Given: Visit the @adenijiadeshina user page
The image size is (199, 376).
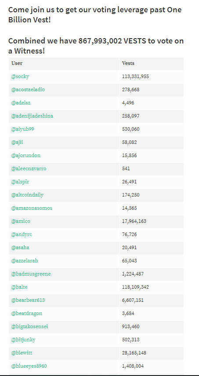Looking at the screenshot, I should [32, 116].
